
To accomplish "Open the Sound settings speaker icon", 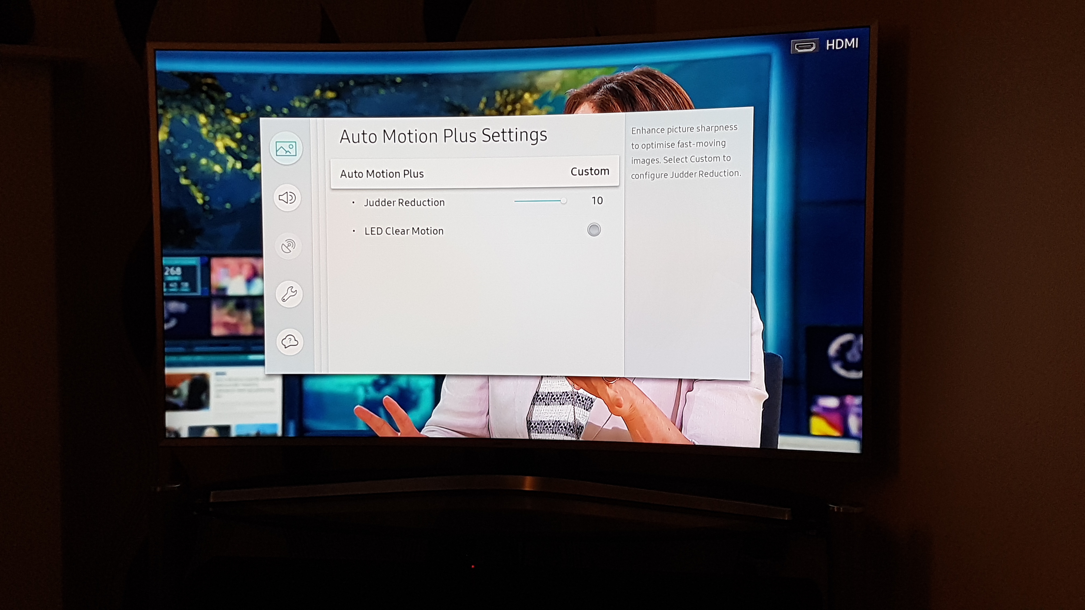I will 287,197.
